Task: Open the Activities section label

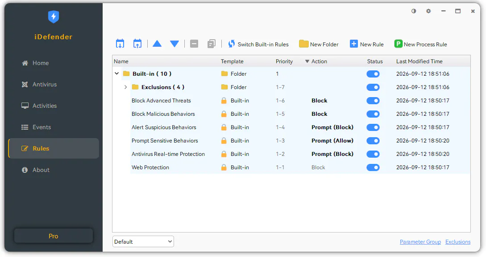Action: pyautogui.click(x=45, y=106)
